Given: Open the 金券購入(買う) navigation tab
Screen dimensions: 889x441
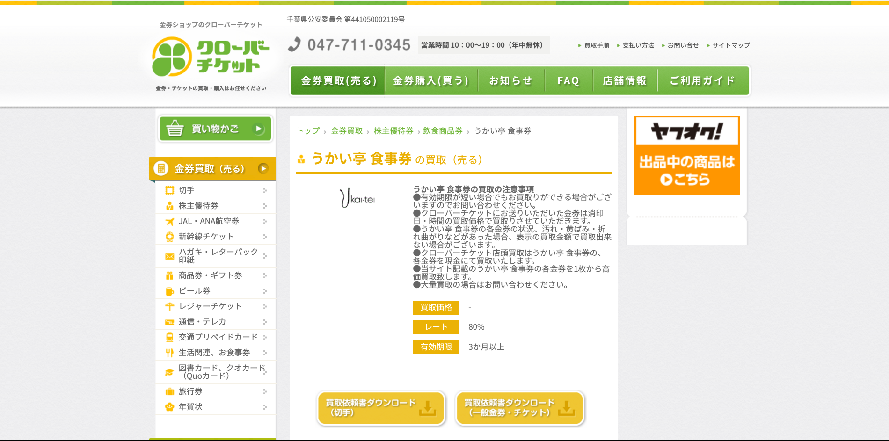Looking at the screenshot, I should coord(431,80).
